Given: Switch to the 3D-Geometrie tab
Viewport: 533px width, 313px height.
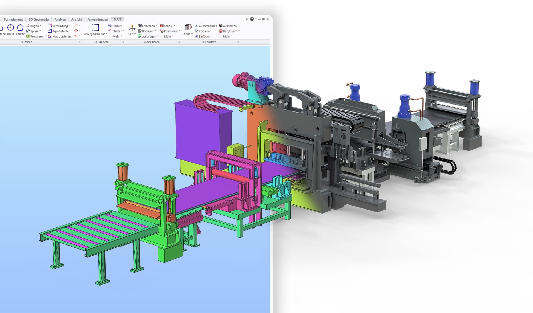Looking at the screenshot, I should pos(39,19).
